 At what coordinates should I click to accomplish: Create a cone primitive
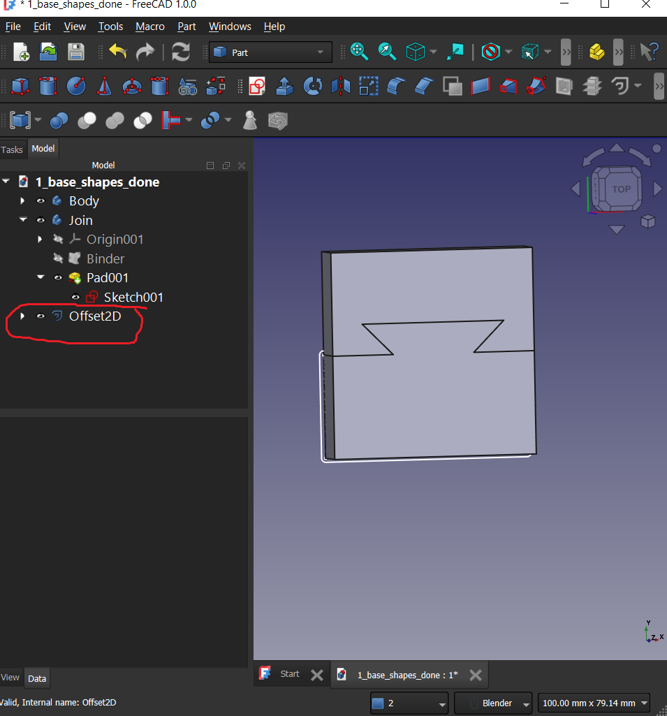click(x=104, y=86)
